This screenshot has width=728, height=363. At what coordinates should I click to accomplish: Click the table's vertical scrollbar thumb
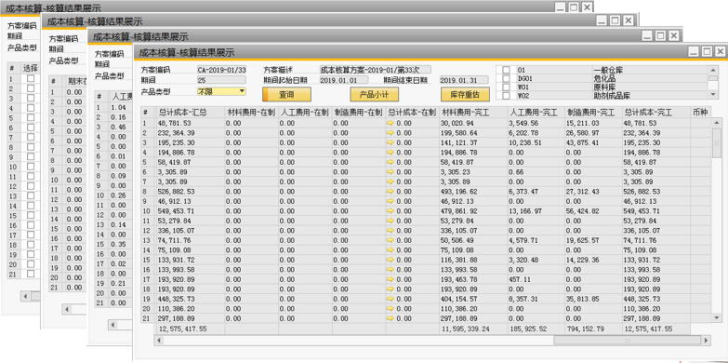[717, 142]
